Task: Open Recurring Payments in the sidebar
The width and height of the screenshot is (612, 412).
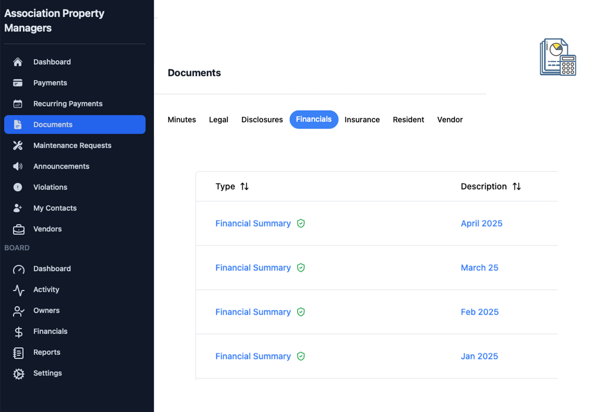Action: [75, 104]
